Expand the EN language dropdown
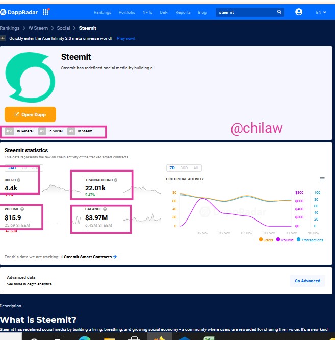Image resolution: width=335 pixels, height=340 pixels. point(321,12)
